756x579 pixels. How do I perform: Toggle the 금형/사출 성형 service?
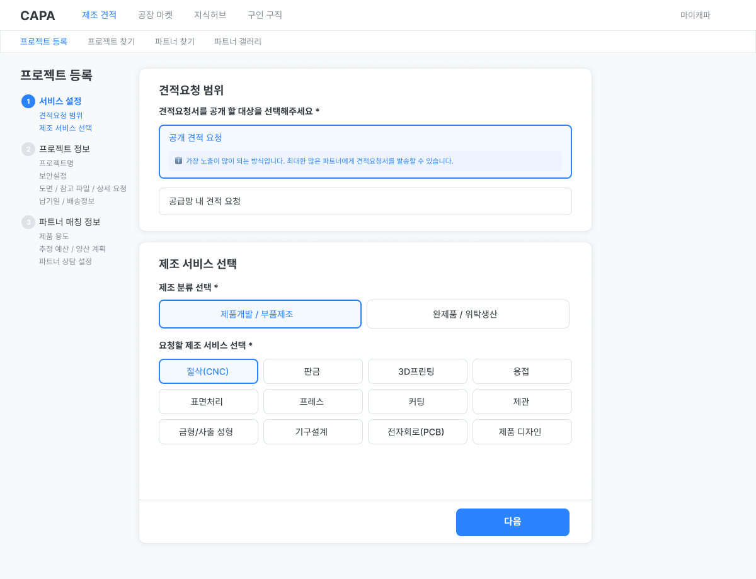[x=208, y=432]
